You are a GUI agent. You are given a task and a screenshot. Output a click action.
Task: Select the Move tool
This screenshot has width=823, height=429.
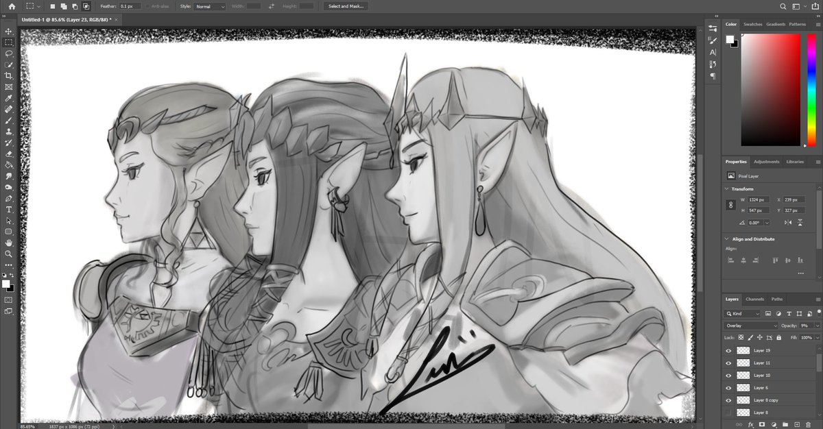9,31
